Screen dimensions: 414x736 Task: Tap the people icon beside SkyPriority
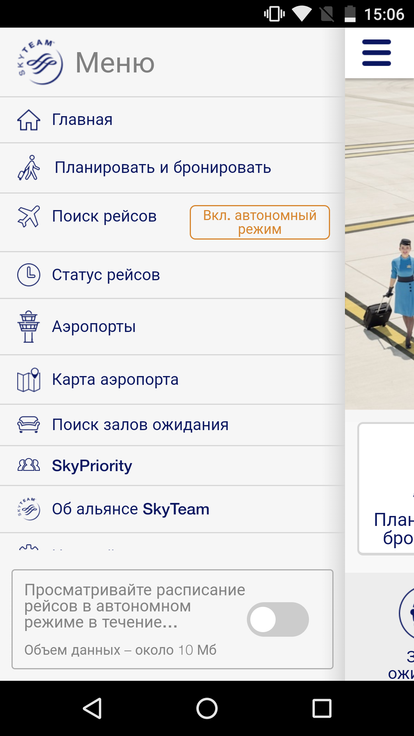point(29,465)
